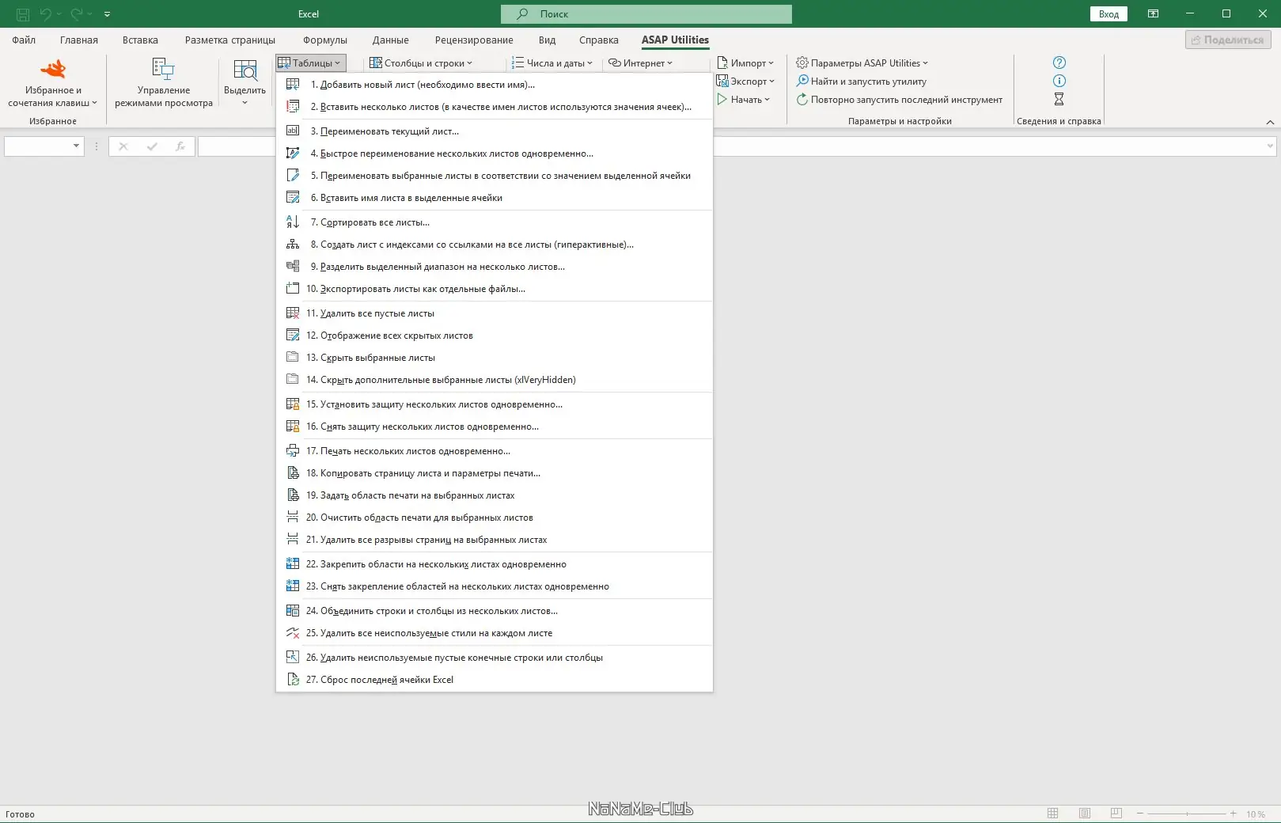Collapse the Таблицы dropdown menu
Viewport: 1281px width, 823px height.
pyautogui.click(x=310, y=63)
